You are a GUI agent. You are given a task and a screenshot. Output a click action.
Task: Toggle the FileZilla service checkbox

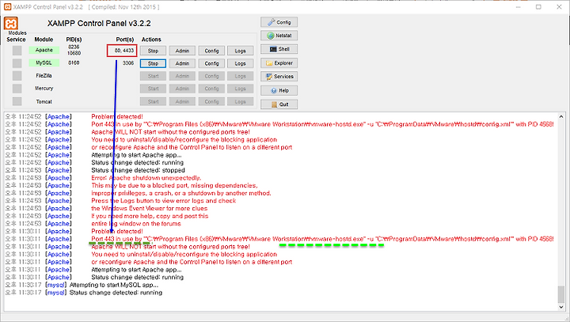point(17,76)
